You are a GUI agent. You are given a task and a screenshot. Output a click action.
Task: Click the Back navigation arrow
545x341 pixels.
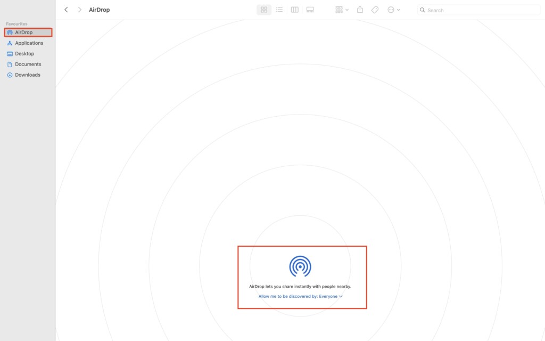(66, 10)
